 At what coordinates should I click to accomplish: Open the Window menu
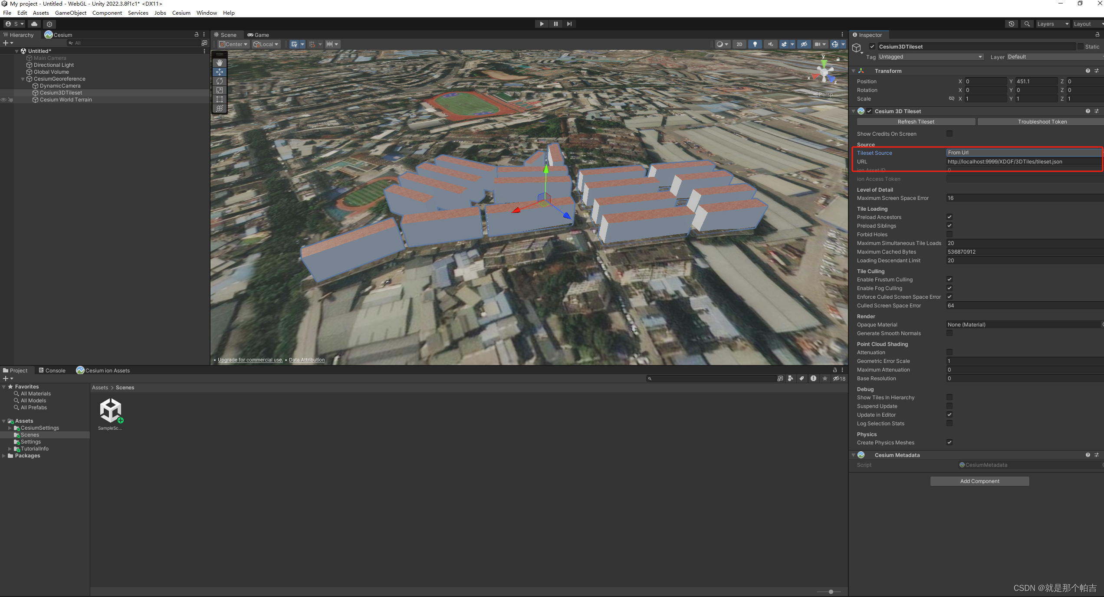click(x=207, y=13)
